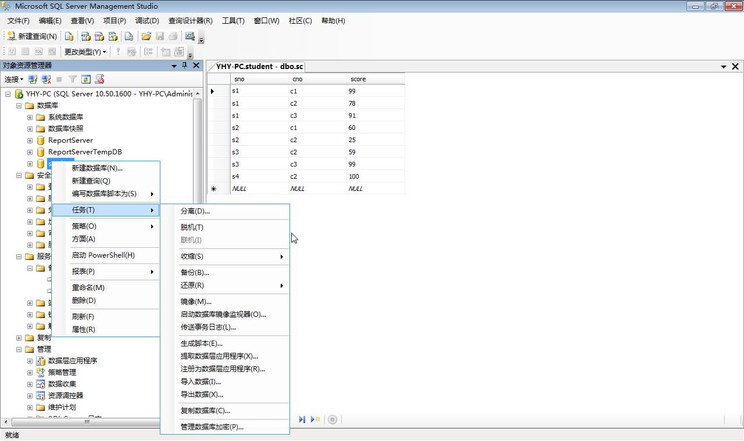Click the pin icon on 对象资源管理器 panel

click(185, 66)
